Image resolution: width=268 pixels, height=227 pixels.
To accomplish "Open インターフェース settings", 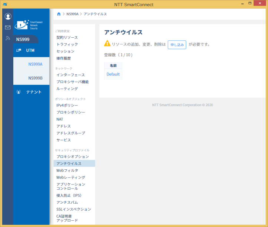I will 70,75.
